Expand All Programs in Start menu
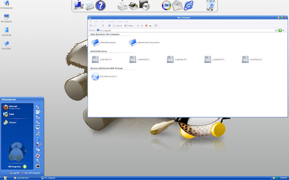The height and width of the screenshot is (180, 289). (18, 166)
